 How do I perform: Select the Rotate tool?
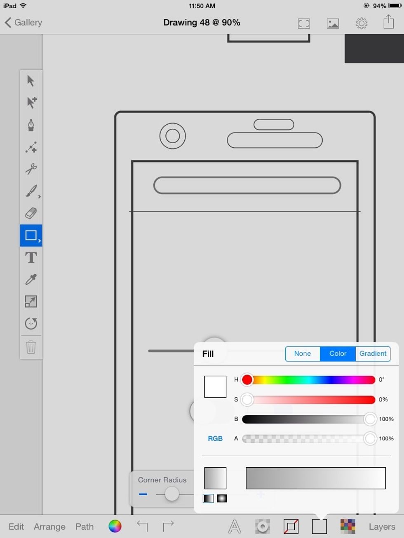point(31,324)
